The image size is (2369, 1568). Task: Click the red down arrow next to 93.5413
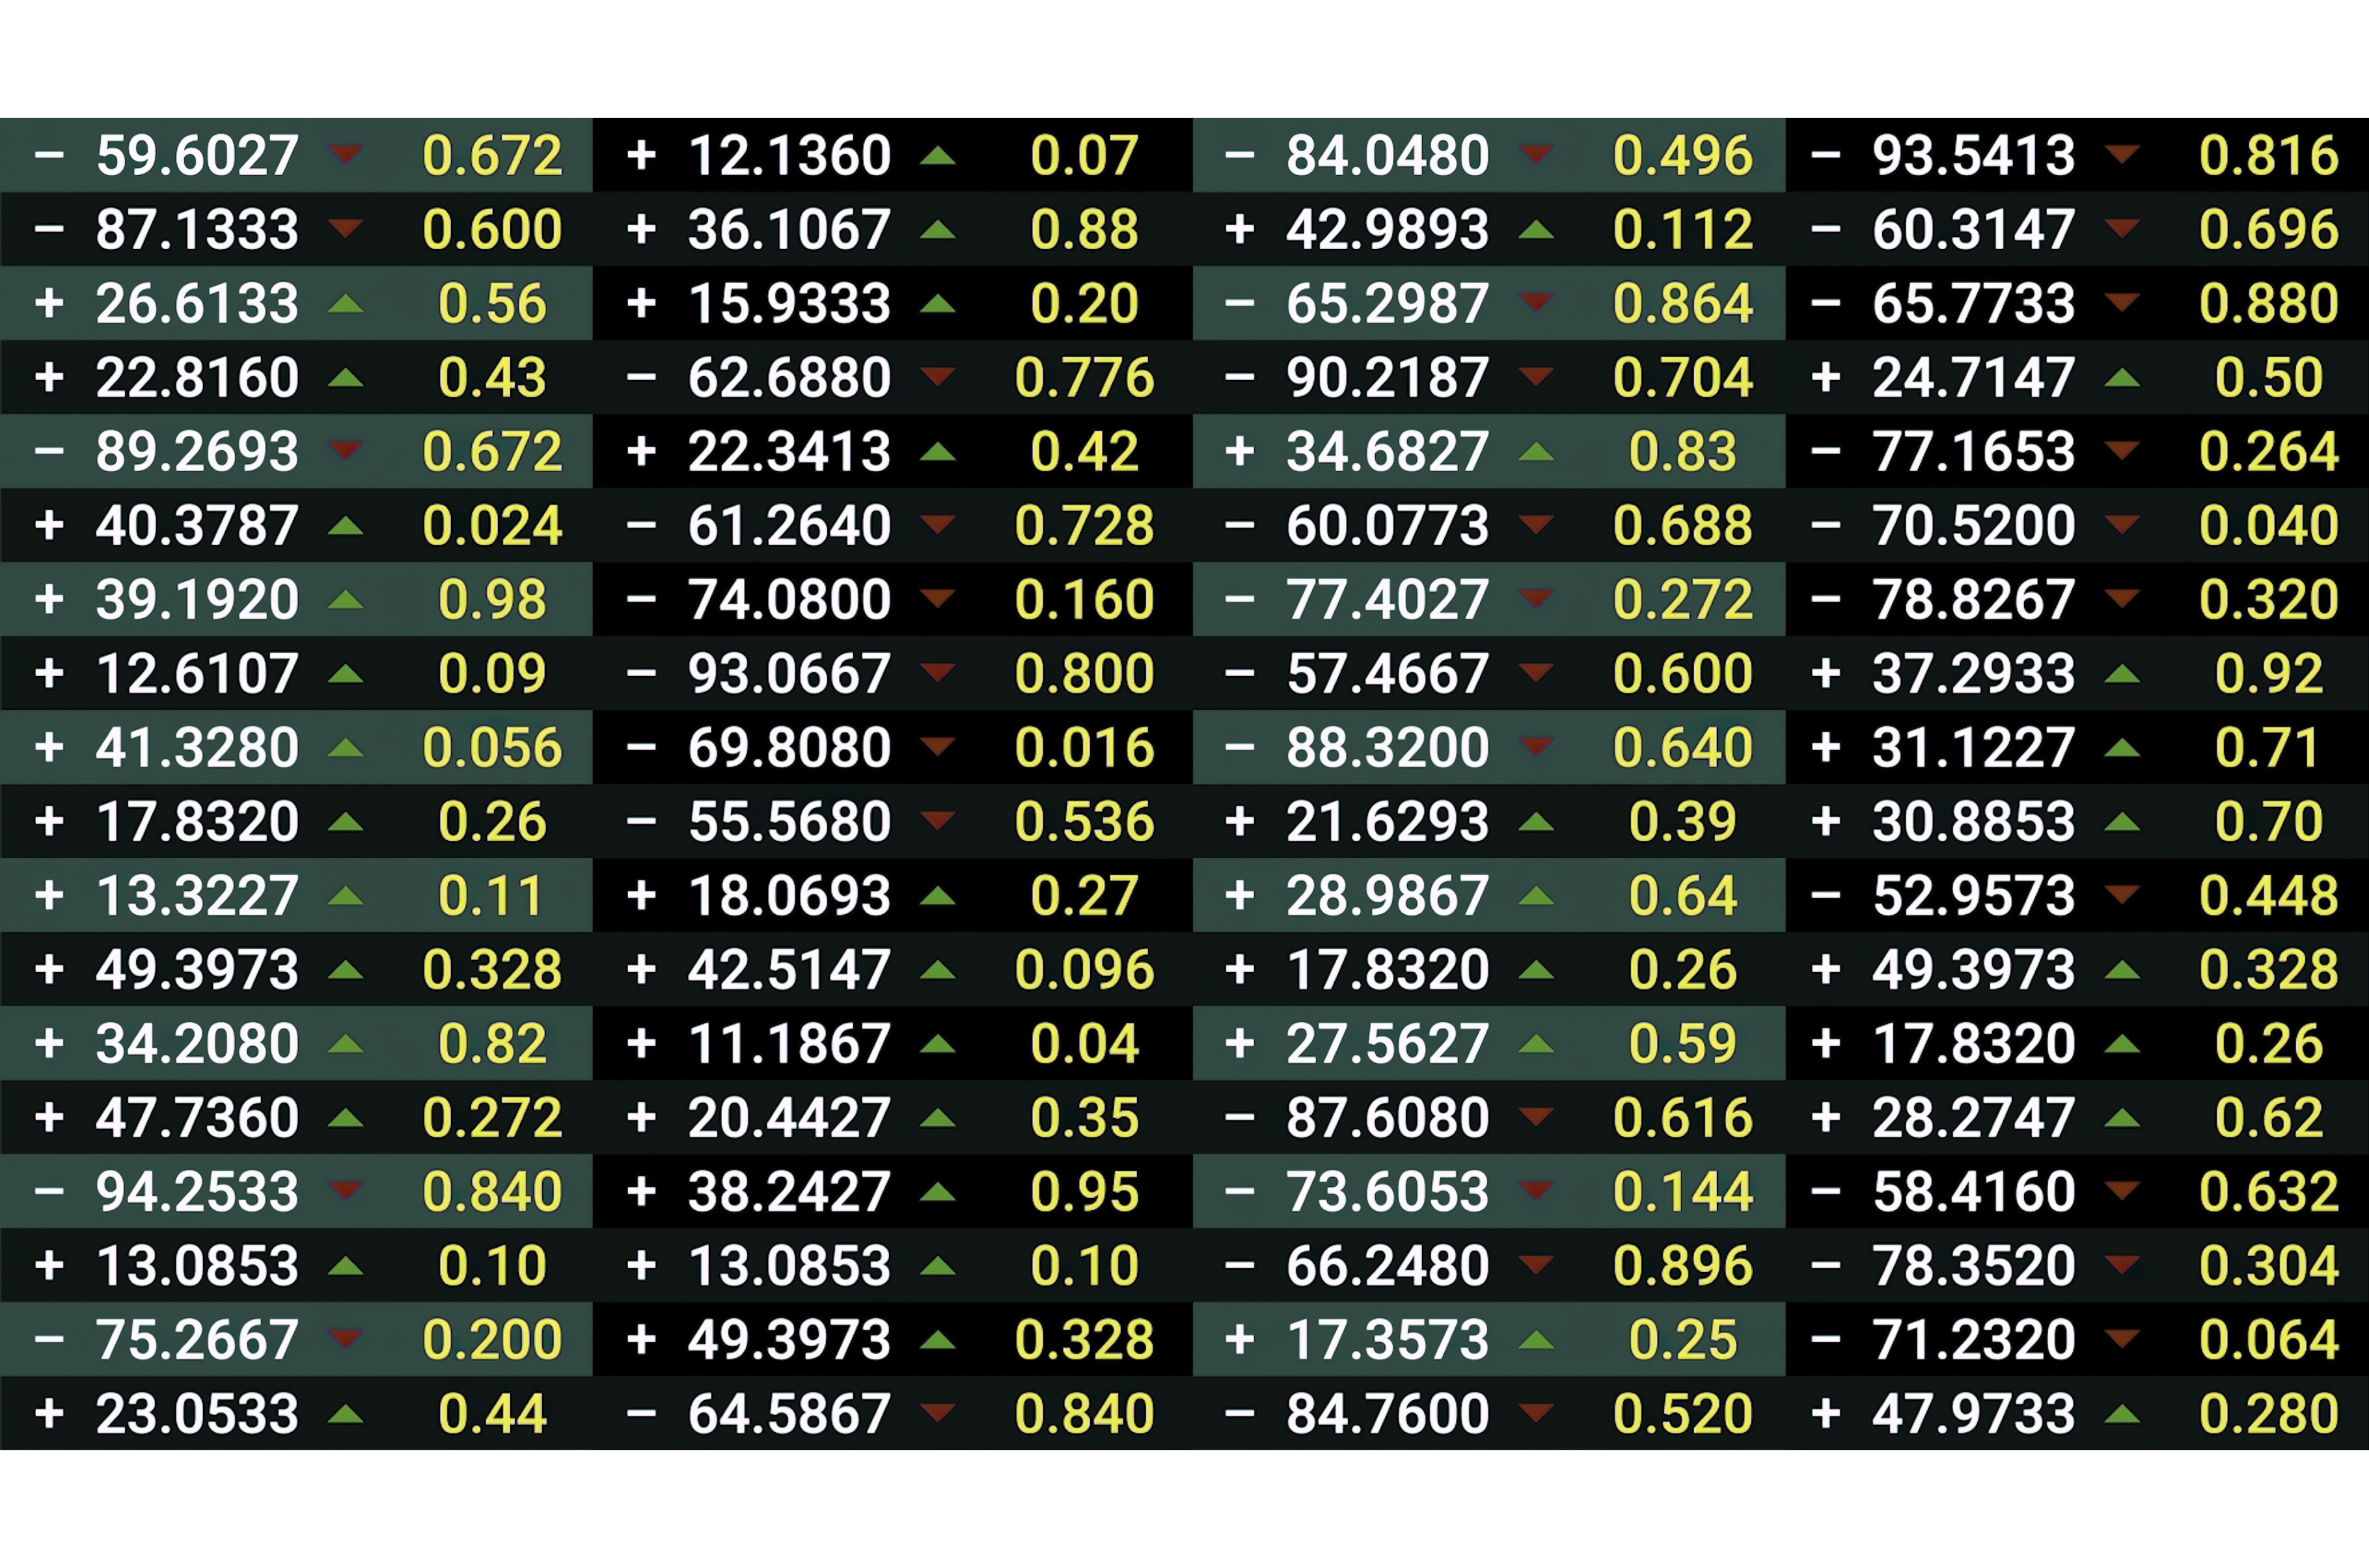point(2121,153)
